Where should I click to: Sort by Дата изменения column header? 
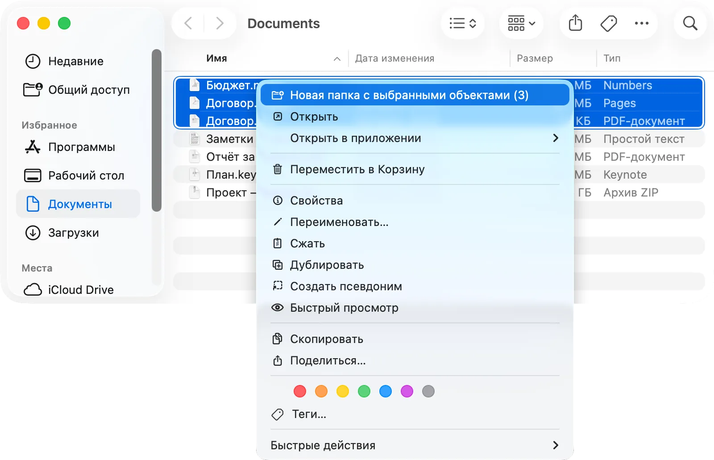click(429, 59)
